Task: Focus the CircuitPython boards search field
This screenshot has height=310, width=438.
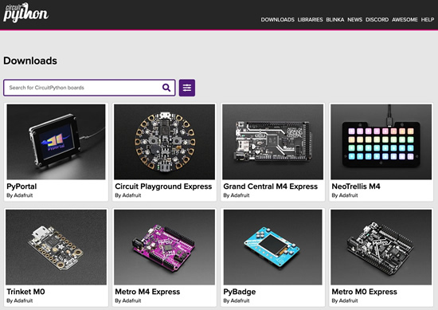Action: (x=89, y=88)
